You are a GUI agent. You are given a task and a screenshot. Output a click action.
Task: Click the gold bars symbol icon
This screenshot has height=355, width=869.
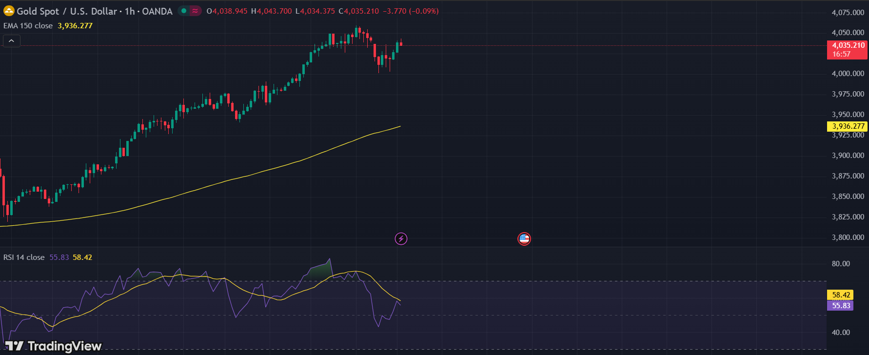point(9,11)
